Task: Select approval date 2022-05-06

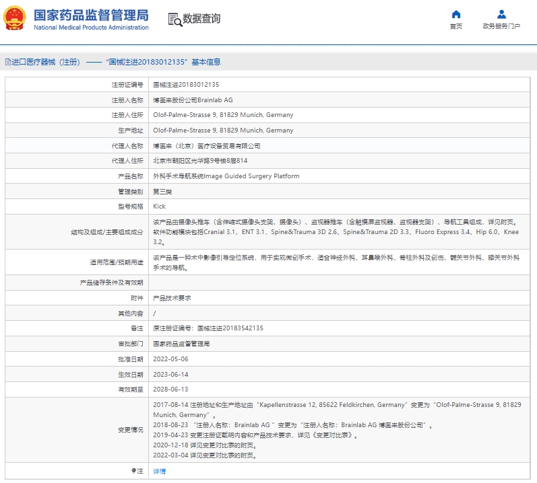Action: [170, 359]
